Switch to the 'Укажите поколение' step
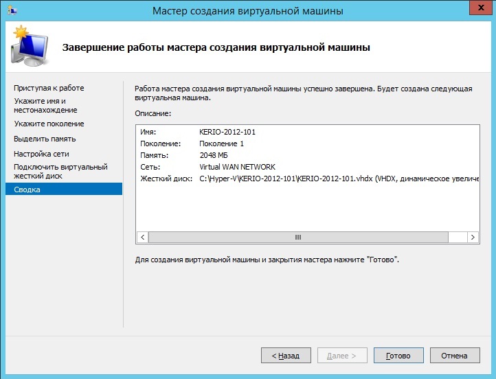496x379 pixels. pyautogui.click(x=49, y=124)
